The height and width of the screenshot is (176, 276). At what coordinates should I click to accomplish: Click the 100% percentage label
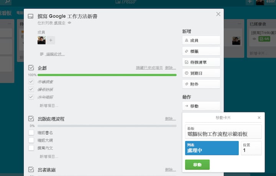tap(32, 75)
